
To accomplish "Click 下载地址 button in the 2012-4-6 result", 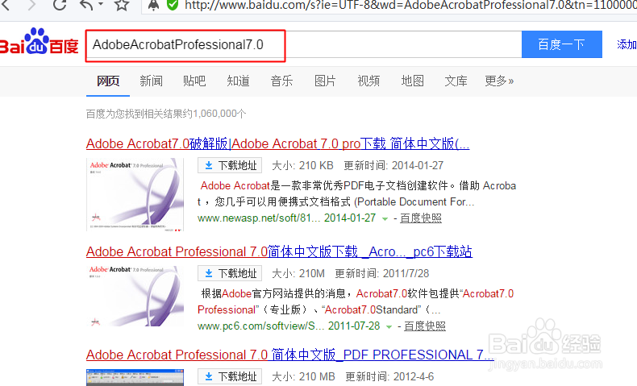I will (230, 376).
